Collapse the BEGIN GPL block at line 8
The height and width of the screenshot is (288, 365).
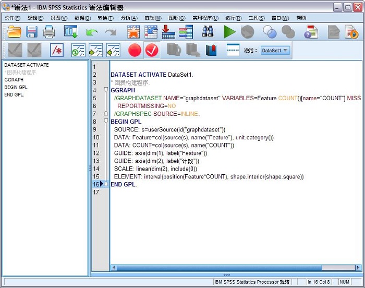(x=106, y=121)
